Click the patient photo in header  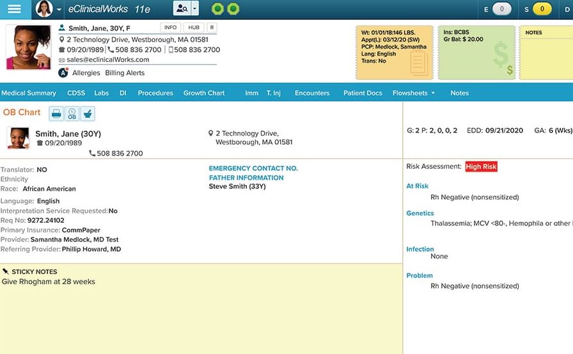(x=29, y=47)
